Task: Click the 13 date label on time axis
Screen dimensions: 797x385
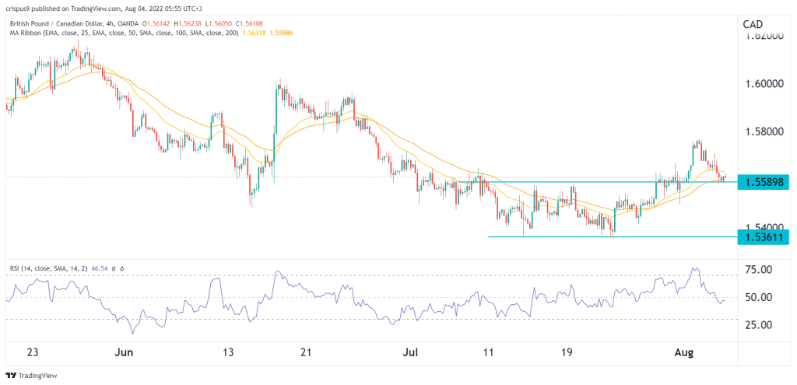Action: 228,352
